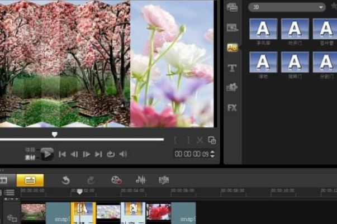Select second 3D transition thumbnail, top row
Image resolution: width=337 pixels, height=224 pixels.
tap(295, 29)
